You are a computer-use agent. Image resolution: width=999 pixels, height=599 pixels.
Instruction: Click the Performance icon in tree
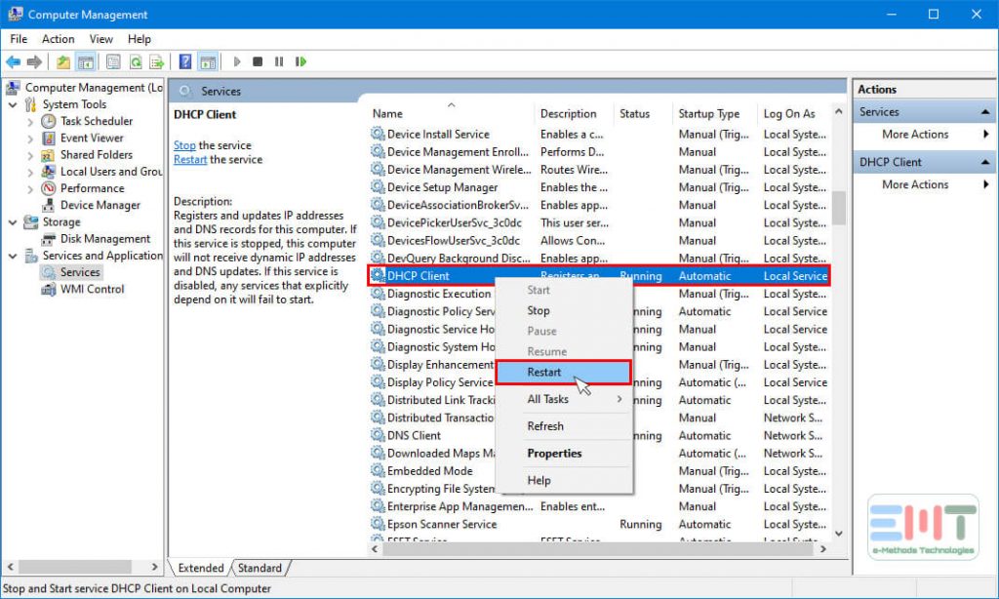point(49,188)
